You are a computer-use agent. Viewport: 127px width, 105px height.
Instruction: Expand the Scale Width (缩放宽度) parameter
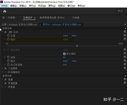coord(5,50)
